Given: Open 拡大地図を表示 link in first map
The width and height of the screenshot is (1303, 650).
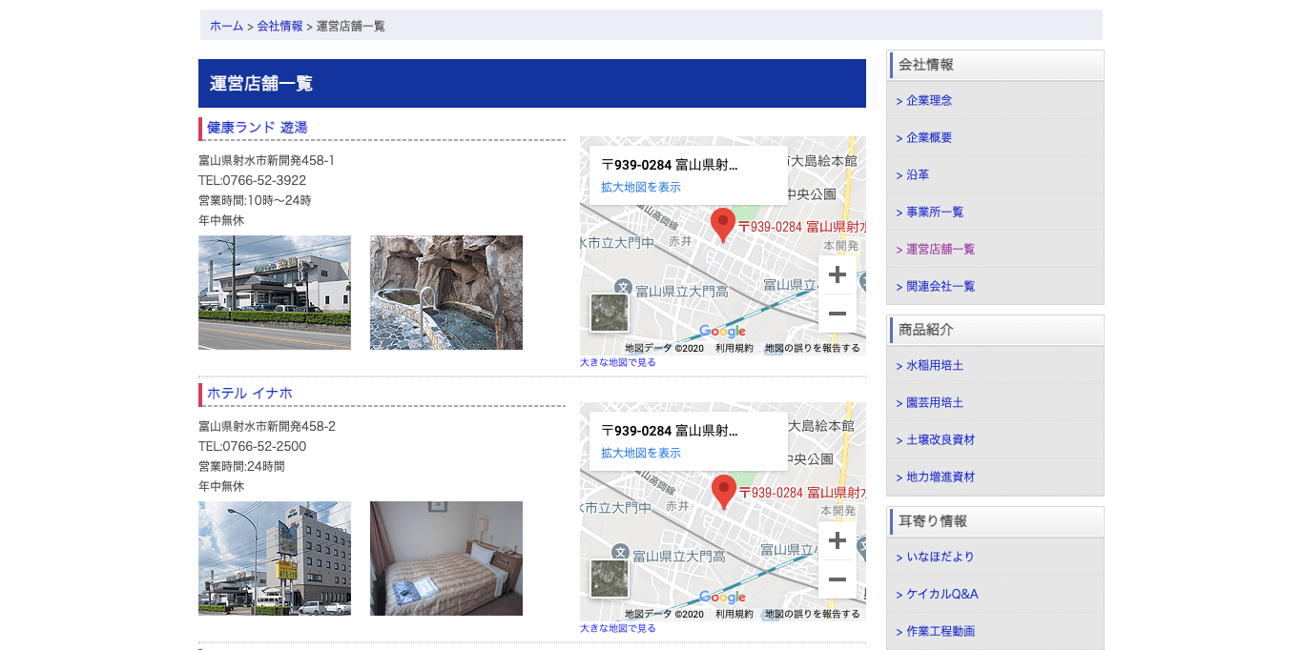Looking at the screenshot, I should [641, 187].
